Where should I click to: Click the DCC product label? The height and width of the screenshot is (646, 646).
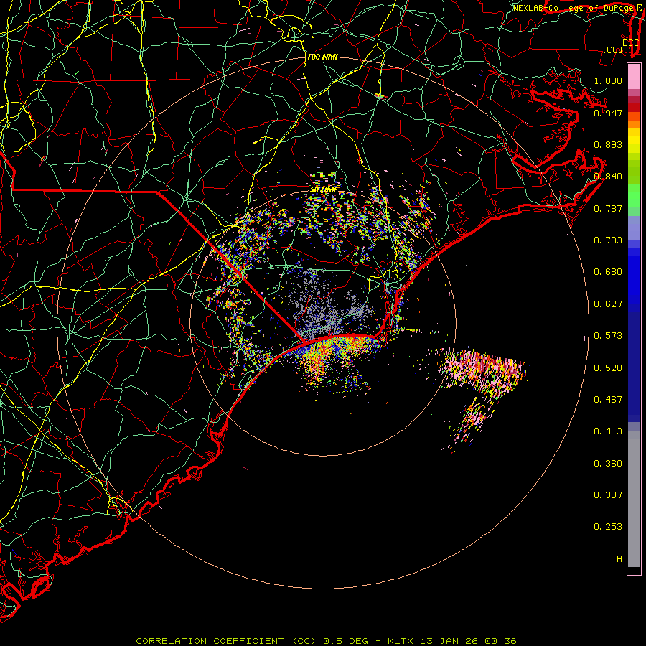pyautogui.click(x=630, y=43)
